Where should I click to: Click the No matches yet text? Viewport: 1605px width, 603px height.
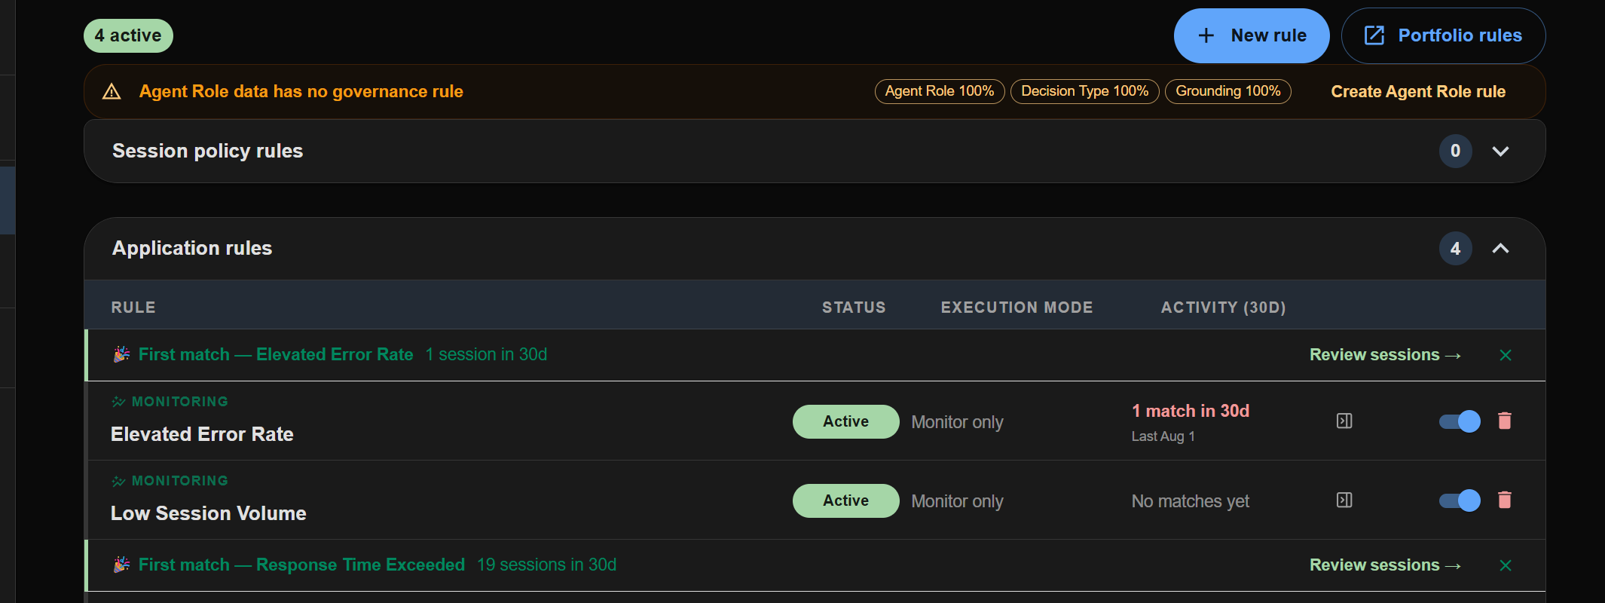click(x=1191, y=501)
